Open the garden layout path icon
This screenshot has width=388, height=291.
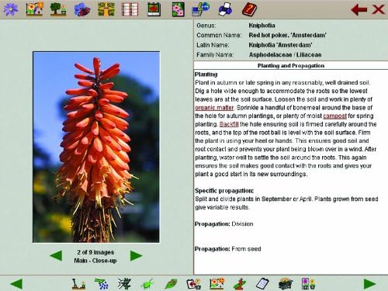click(x=106, y=9)
